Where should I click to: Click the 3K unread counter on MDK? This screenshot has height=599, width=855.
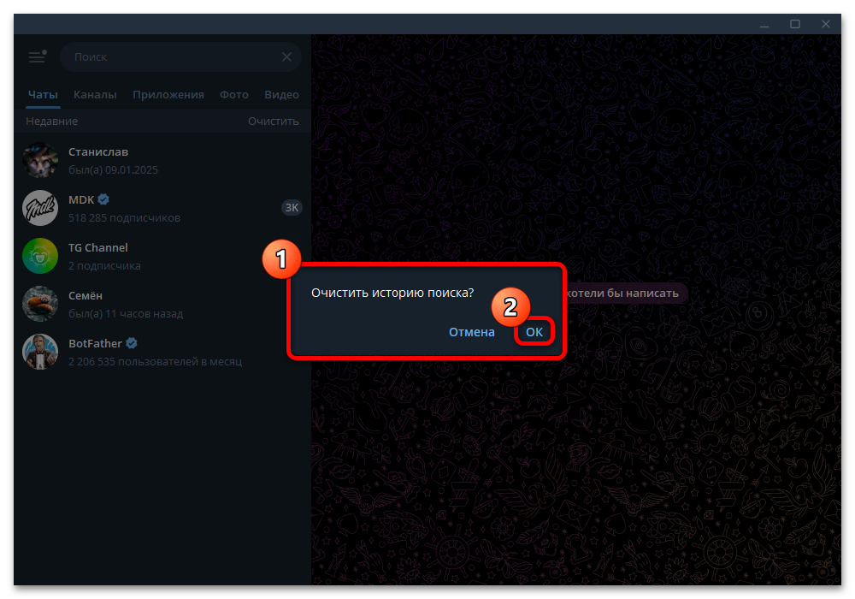point(292,207)
